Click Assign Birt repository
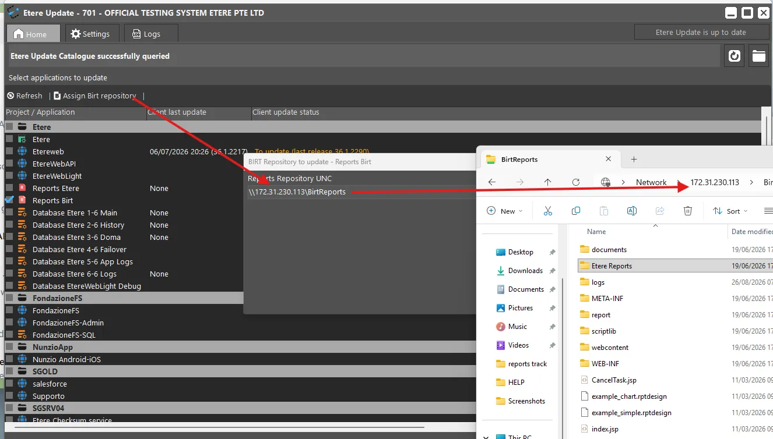Image resolution: width=773 pixels, height=439 pixels. [x=95, y=96]
